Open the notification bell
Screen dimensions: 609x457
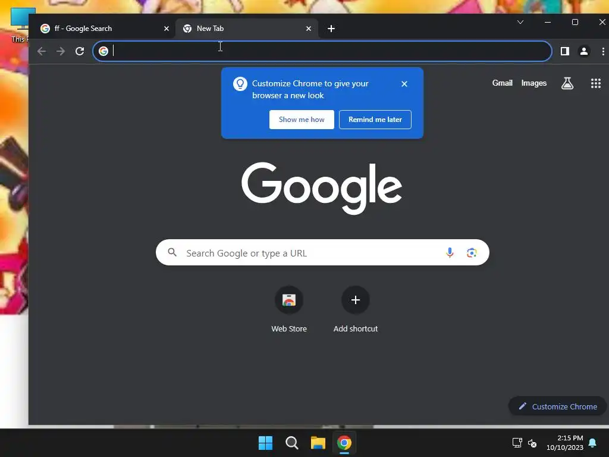coord(593,443)
